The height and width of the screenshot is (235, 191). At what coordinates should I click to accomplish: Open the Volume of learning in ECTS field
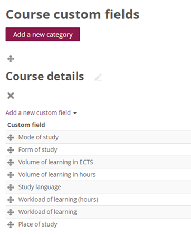click(x=56, y=162)
